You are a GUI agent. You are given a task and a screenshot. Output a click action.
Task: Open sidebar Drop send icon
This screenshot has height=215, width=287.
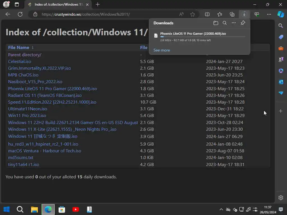point(281,93)
